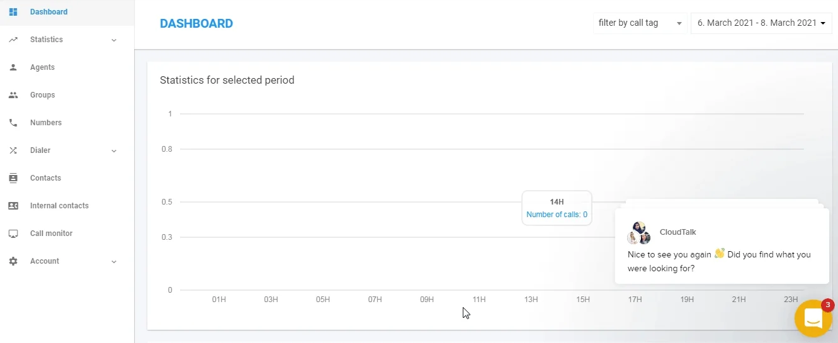Expand the Statistics submenu chevron
838x343 pixels.
pyautogui.click(x=114, y=40)
